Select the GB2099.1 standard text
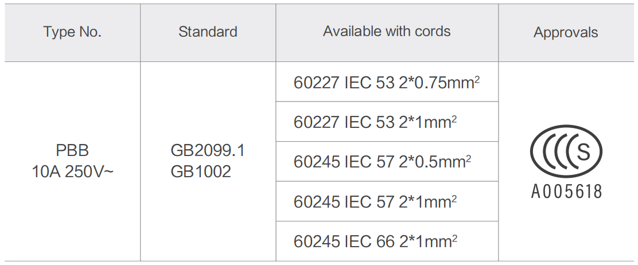This screenshot has width=638, height=265. click(x=208, y=151)
